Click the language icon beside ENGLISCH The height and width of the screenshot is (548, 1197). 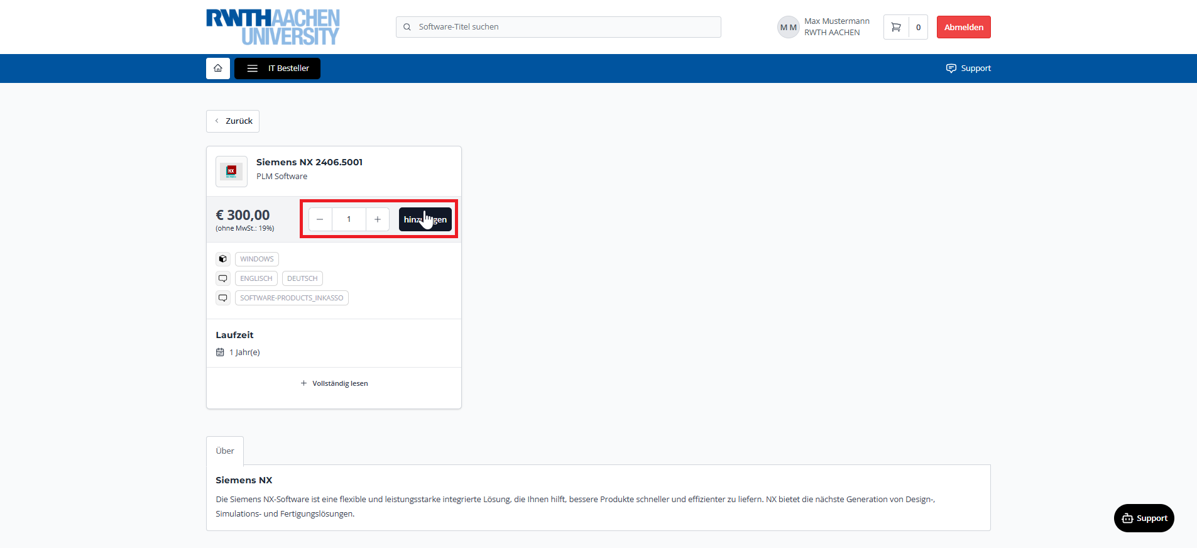[223, 278]
